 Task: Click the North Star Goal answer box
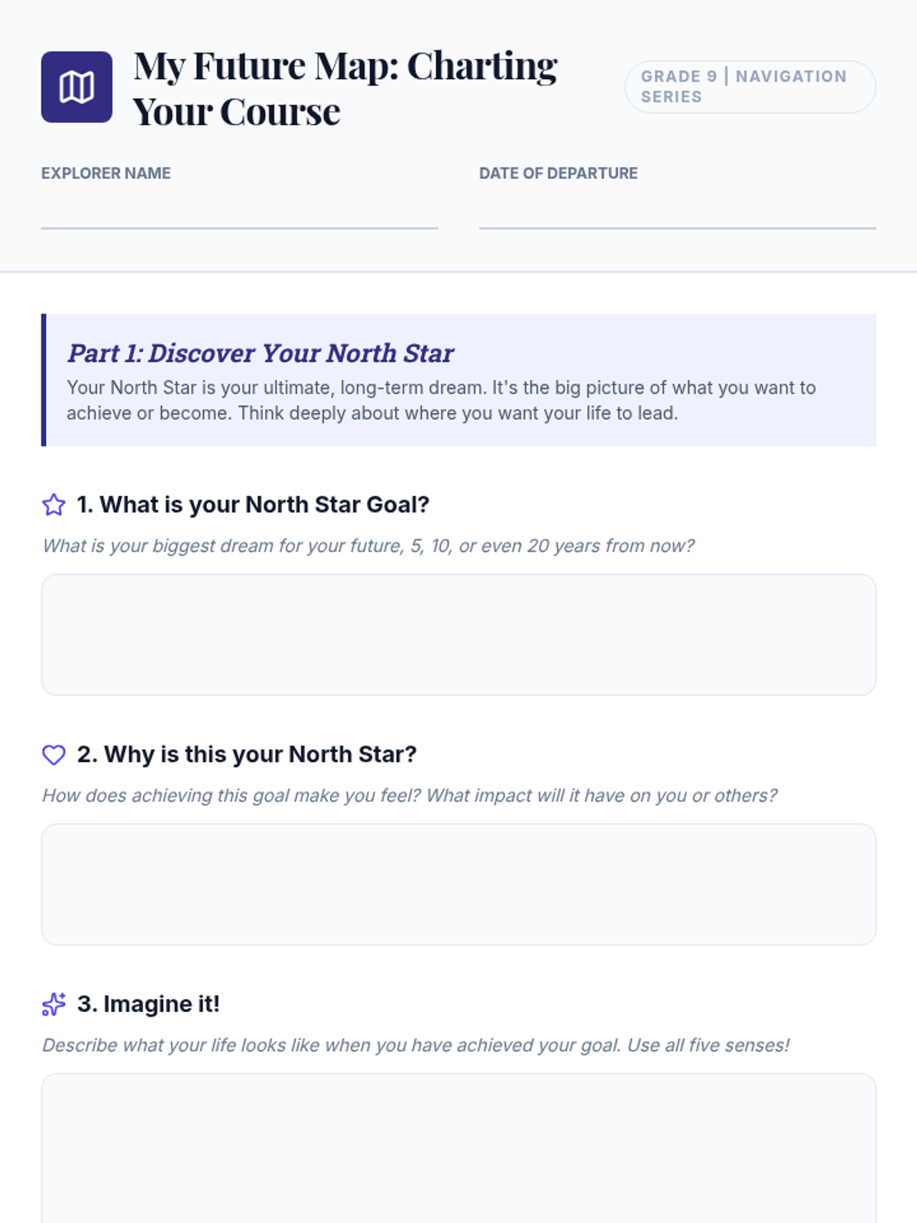coord(458,635)
